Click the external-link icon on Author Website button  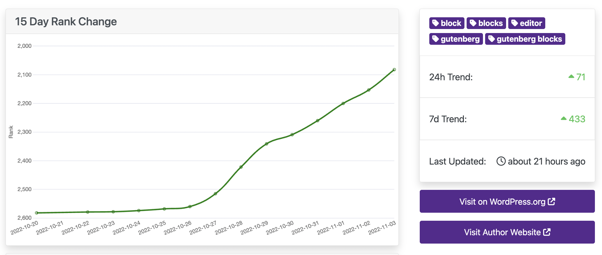pyautogui.click(x=547, y=232)
